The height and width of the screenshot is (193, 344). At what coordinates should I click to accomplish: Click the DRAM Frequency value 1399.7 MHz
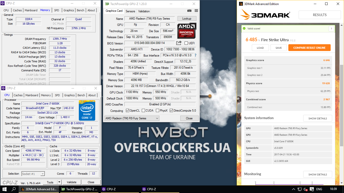[60, 39]
